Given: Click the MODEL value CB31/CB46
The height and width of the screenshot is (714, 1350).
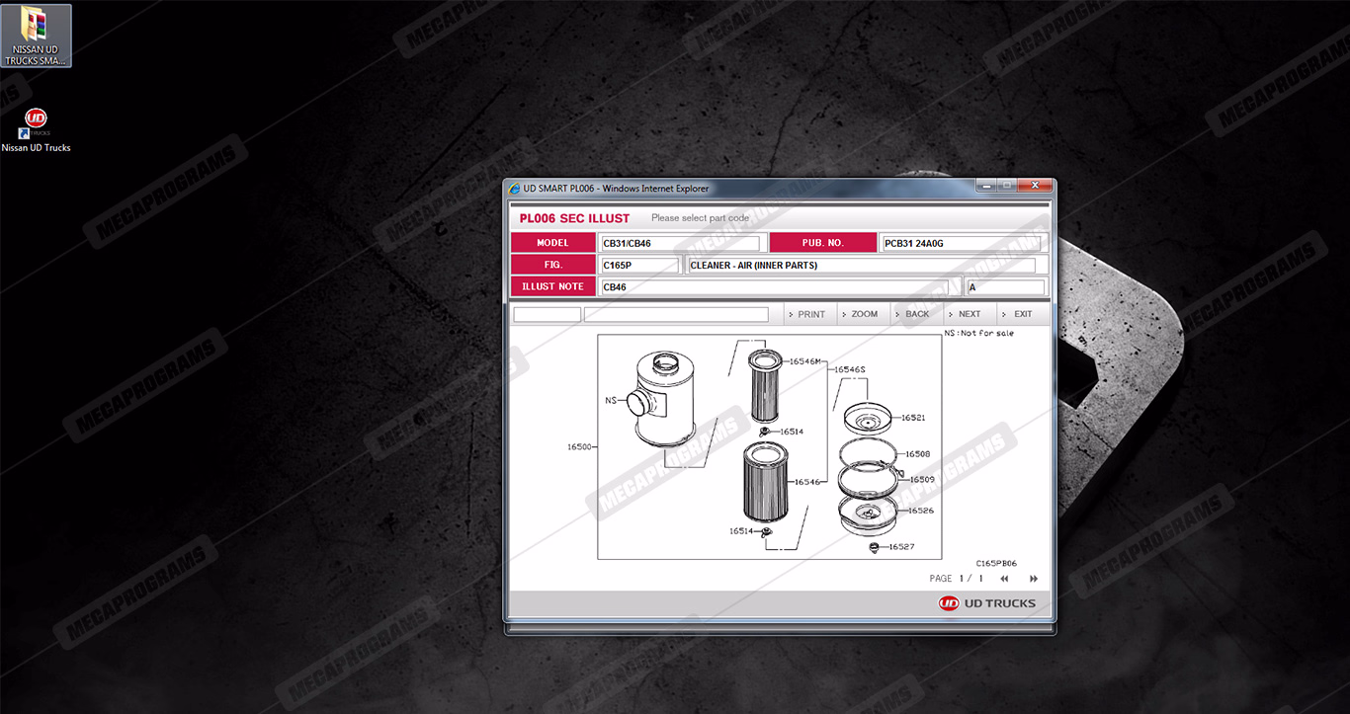Looking at the screenshot, I should point(680,243).
